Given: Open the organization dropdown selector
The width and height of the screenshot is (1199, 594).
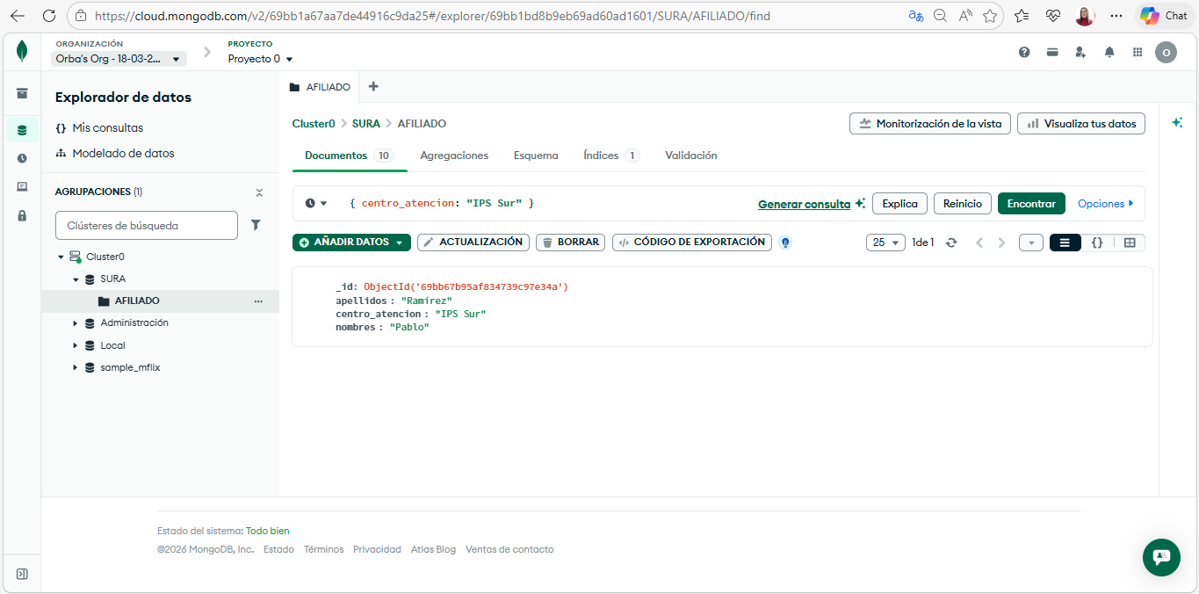Looking at the screenshot, I should [119, 59].
